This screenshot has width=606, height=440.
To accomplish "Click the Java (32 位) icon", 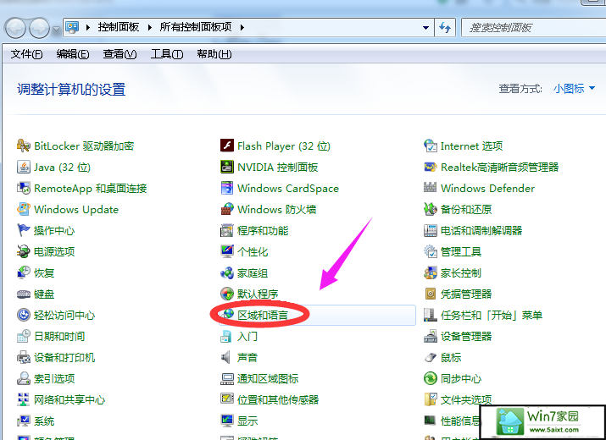I will click(x=23, y=168).
